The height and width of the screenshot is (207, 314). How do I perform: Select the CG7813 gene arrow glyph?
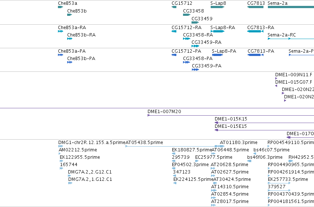click(x=255, y=7)
